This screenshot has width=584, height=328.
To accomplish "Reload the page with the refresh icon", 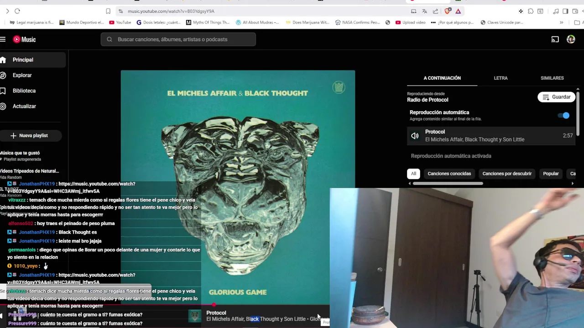I will pos(17,11).
